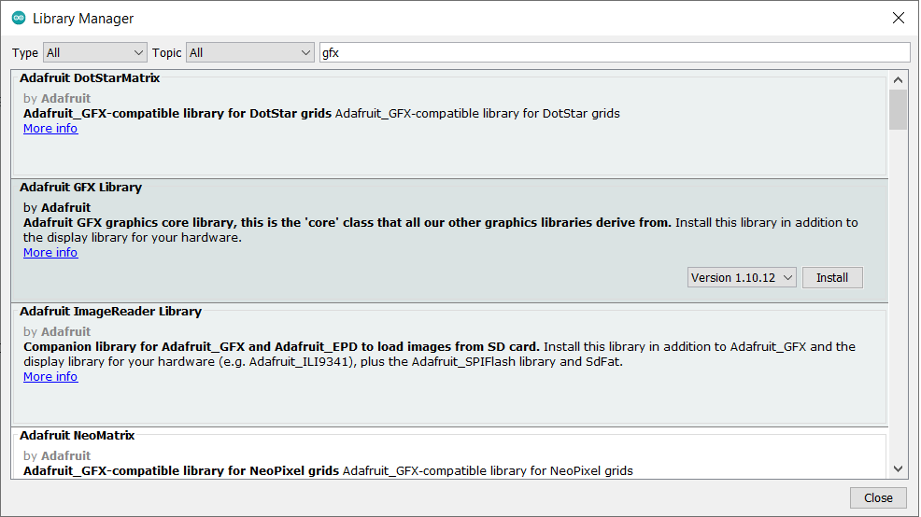Close the Library Manager window with X

pyautogui.click(x=898, y=18)
